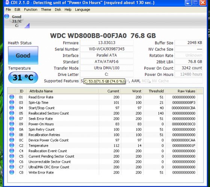The width and height of the screenshot is (210, 187).
Task: Open the Function menu
Action: [31, 10]
